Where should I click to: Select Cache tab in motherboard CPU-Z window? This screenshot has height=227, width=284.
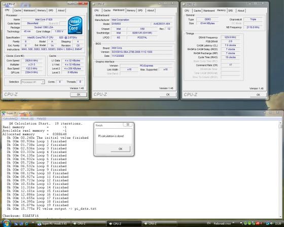tap(106, 11)
